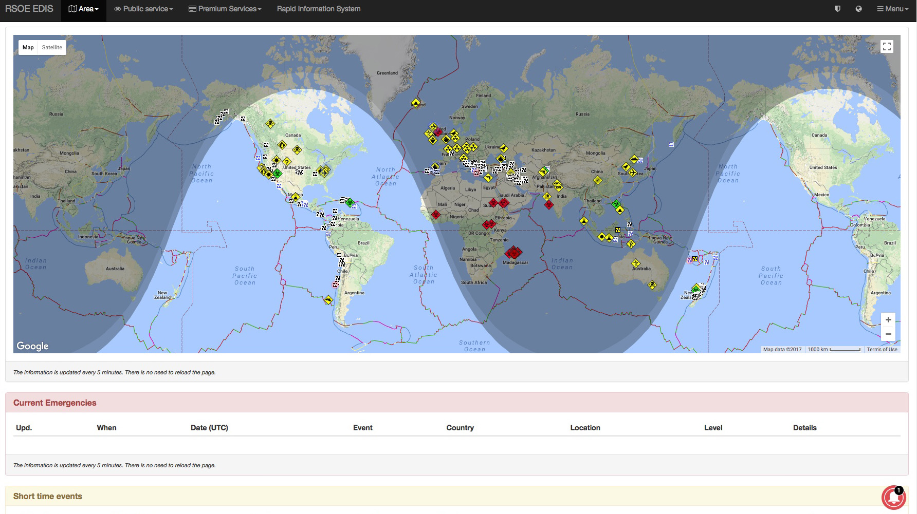The image size is (917, 514).
Task: Select the green biohazard marker in California area
Action: tap(278, 174)
